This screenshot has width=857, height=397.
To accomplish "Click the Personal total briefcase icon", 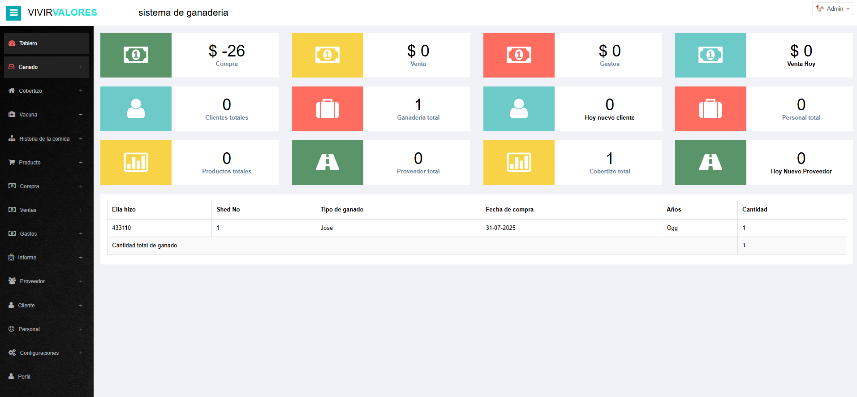I will 711,109.
